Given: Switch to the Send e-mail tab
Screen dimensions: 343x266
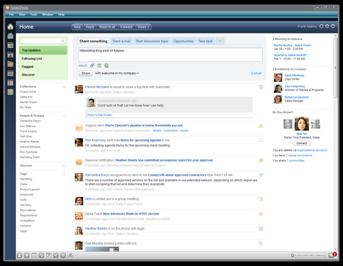Looking at the screenshot, I should pyautogui.click(x=121, y=41).
